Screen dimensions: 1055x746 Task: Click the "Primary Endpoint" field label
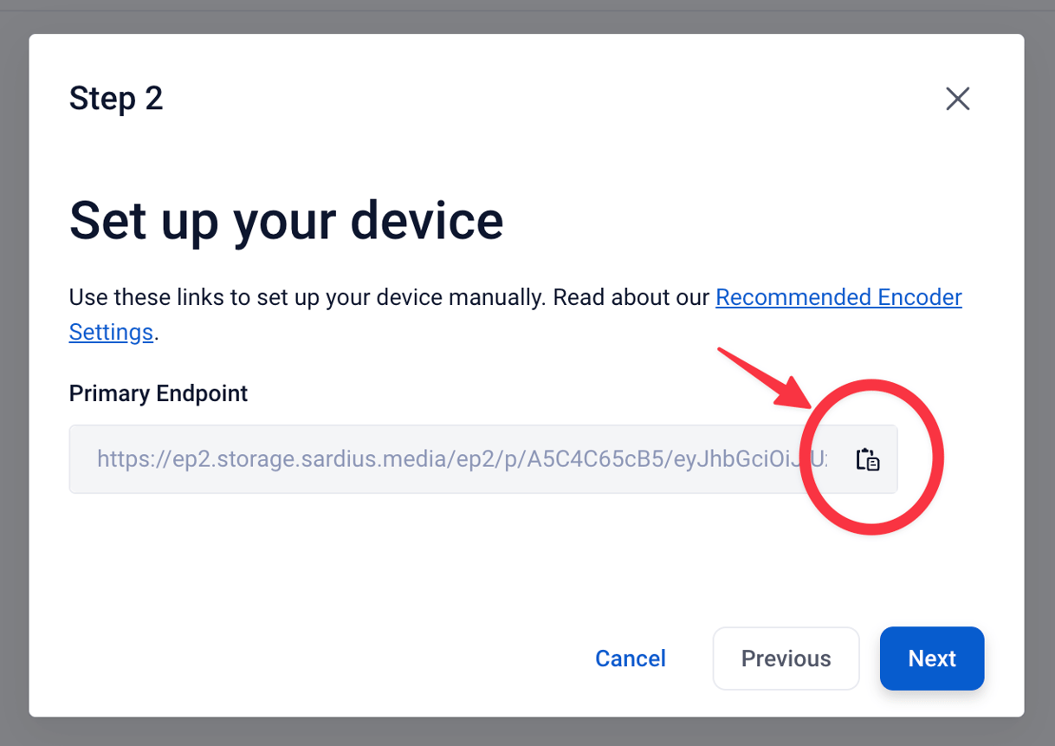(x=159, y=393)
